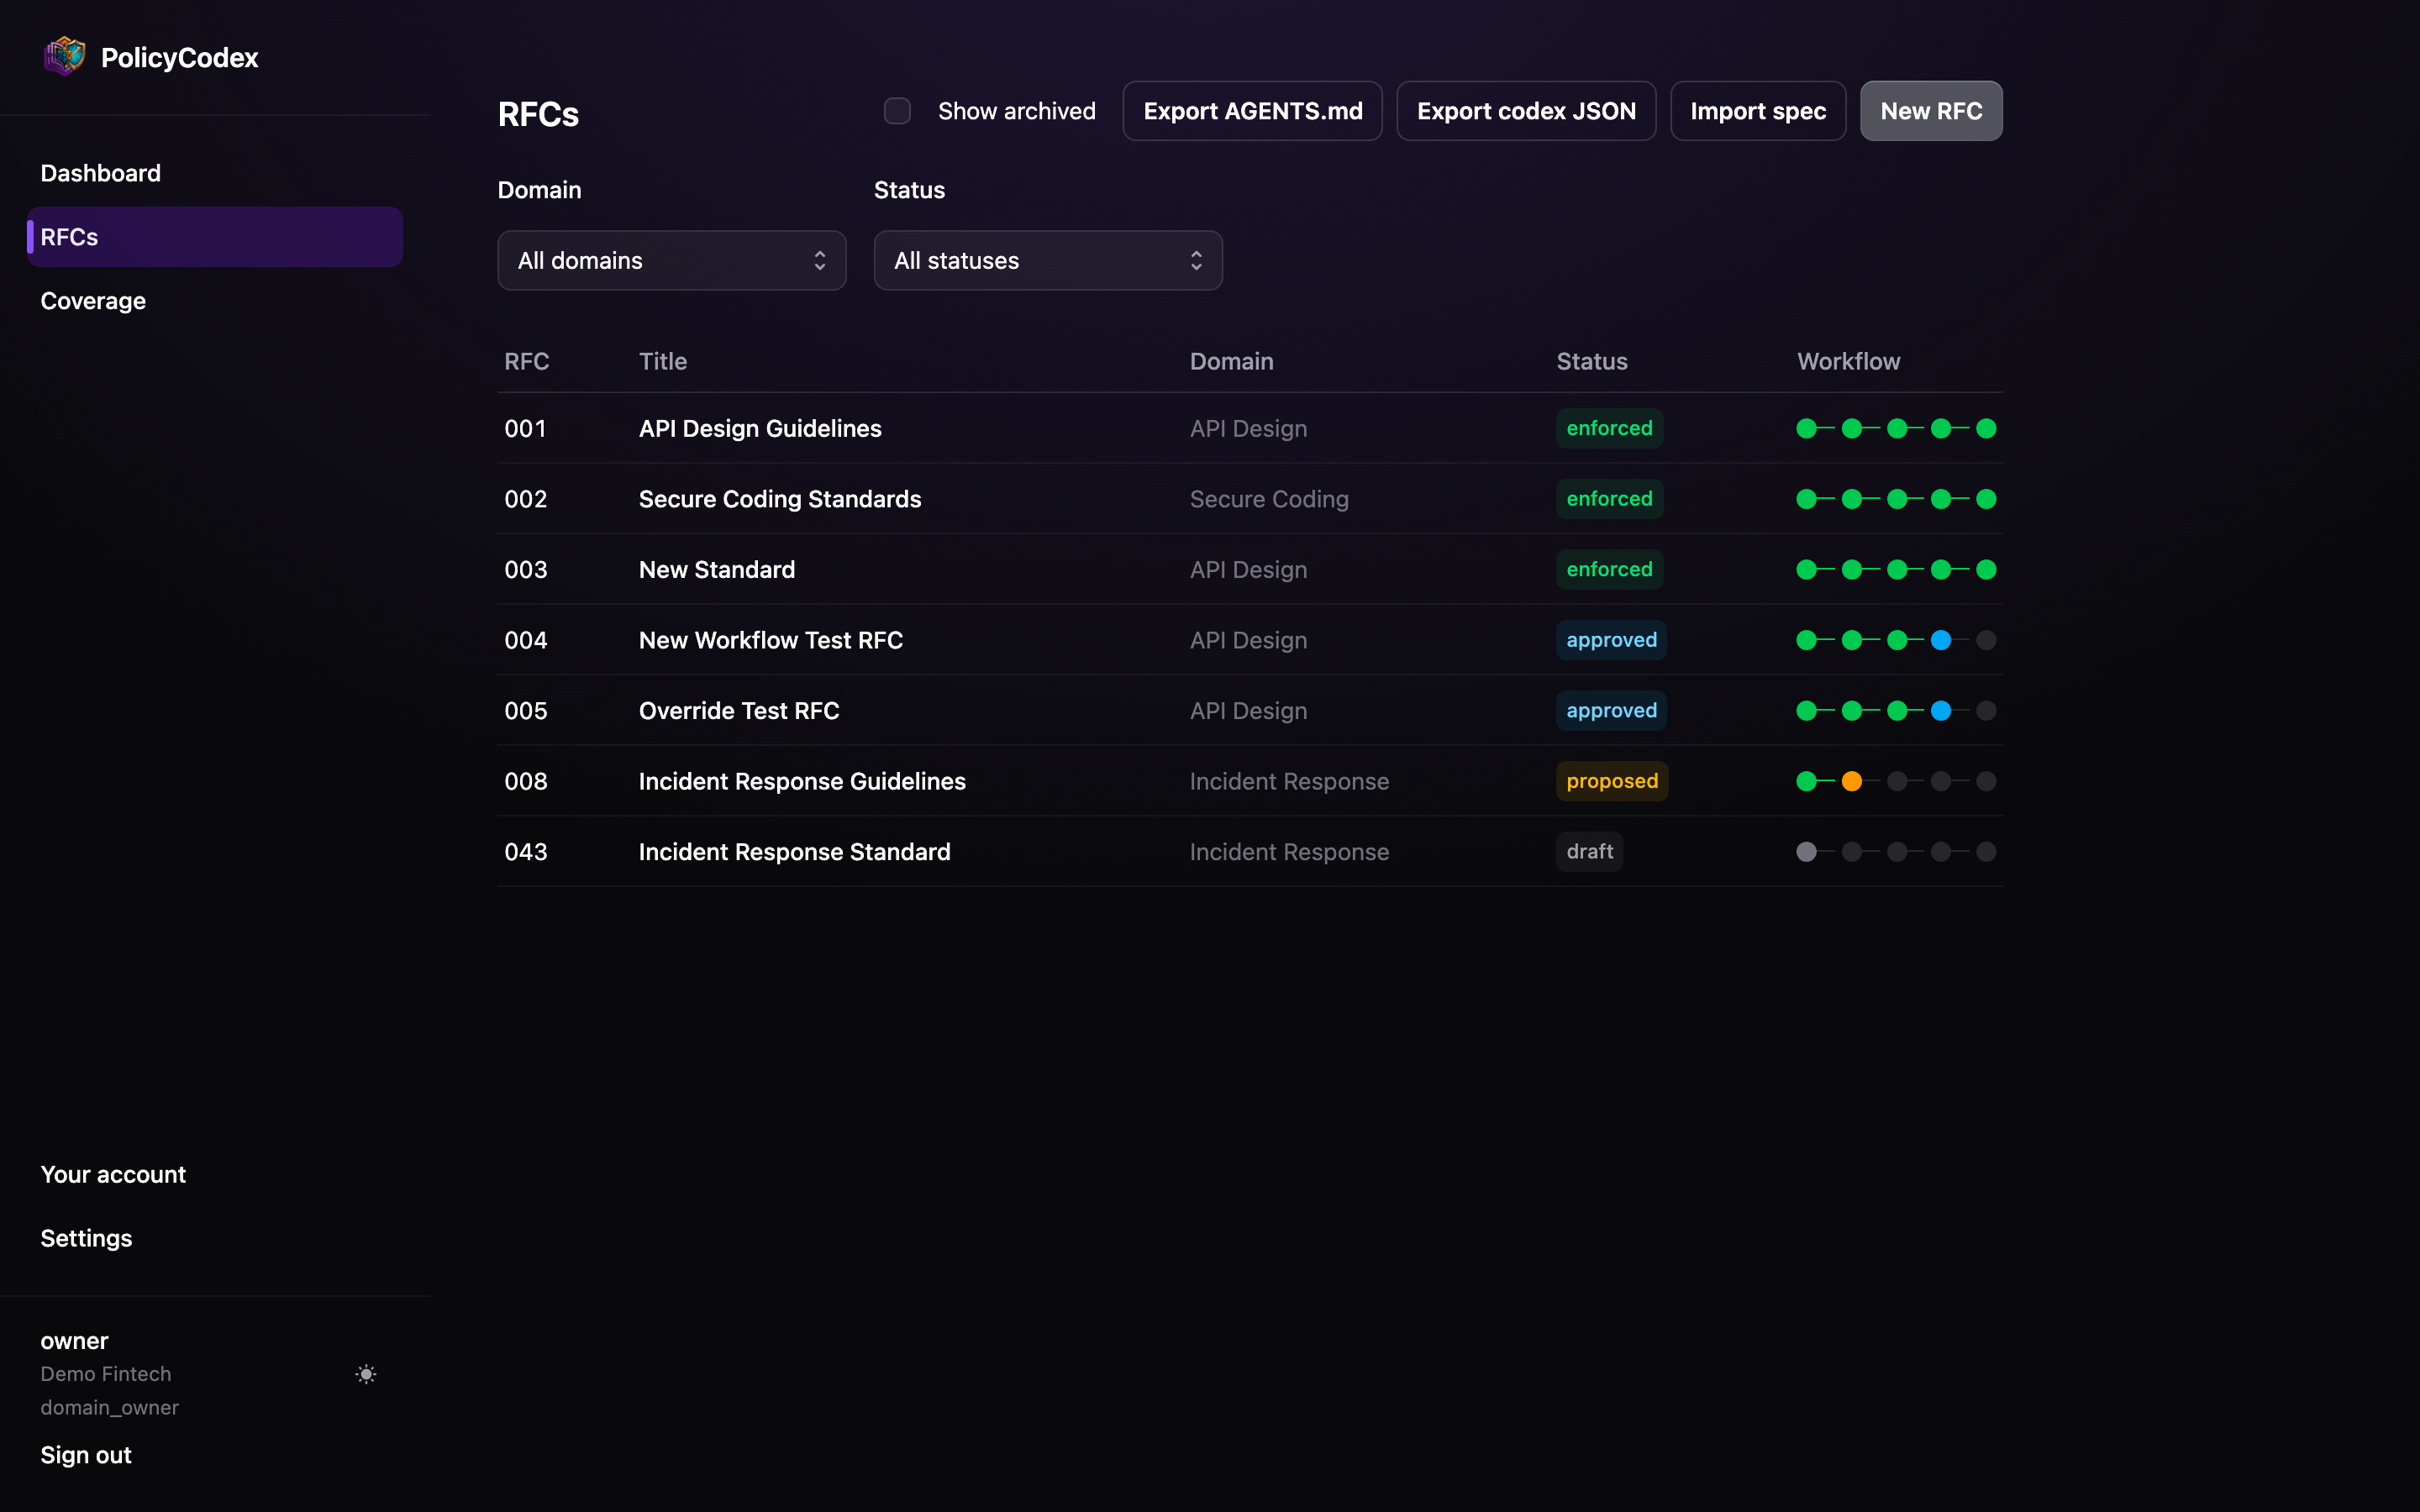The height and width of the screenshot is (1512, 2420).
Task: Click domain_owner role label
Action: [x=110, y=1407]
